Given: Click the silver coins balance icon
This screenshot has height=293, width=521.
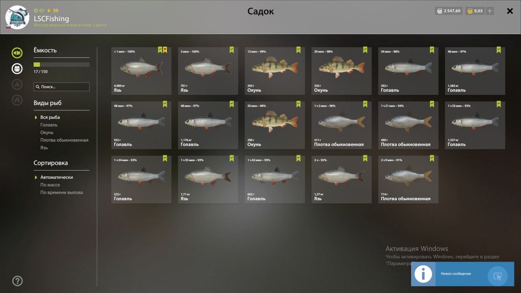Looking at the screenshot, I should click(439, 11).
